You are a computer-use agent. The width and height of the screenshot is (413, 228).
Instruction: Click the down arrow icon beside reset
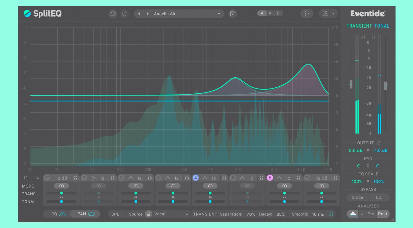point(38,178)
